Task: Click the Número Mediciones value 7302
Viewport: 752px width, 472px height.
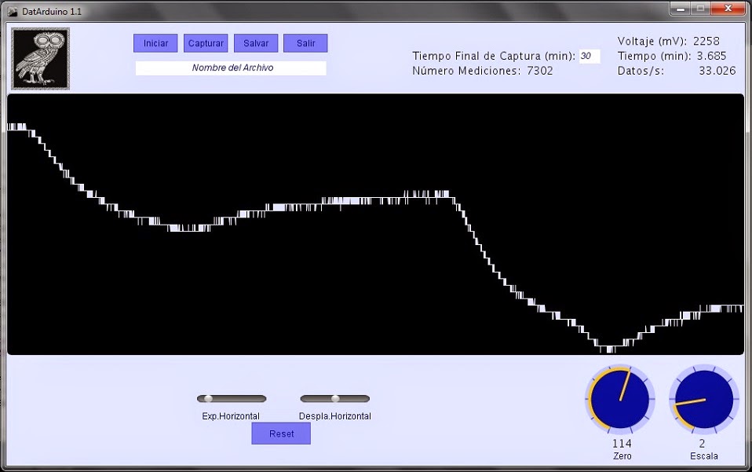Action: click(x=540, y=71)
